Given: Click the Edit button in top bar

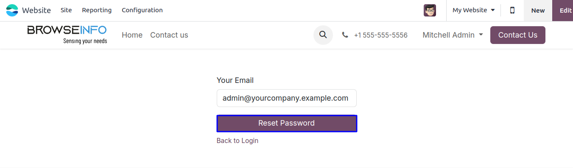Looking at the screenshot, I should tap(563, 11).
